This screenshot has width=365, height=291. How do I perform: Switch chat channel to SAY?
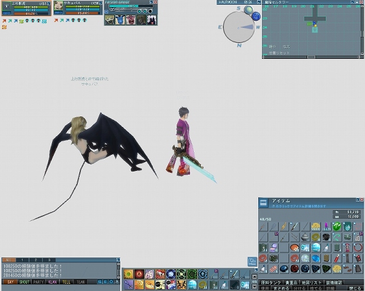10,282
